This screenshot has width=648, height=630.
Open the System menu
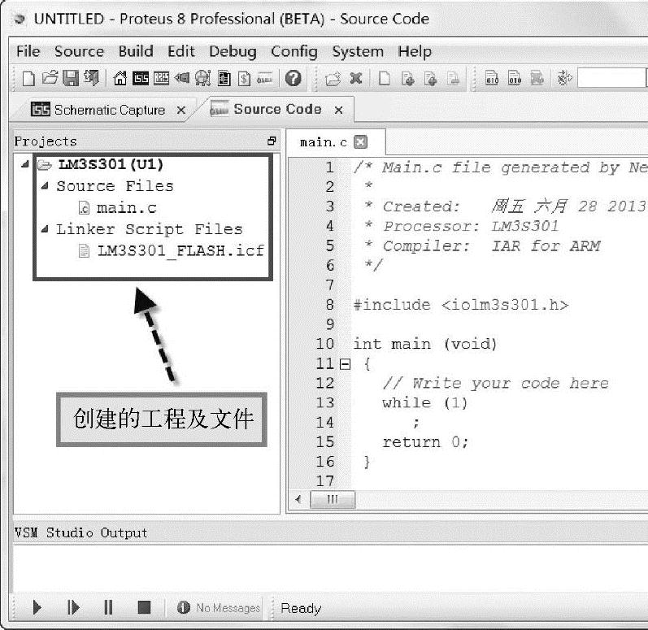358,52
